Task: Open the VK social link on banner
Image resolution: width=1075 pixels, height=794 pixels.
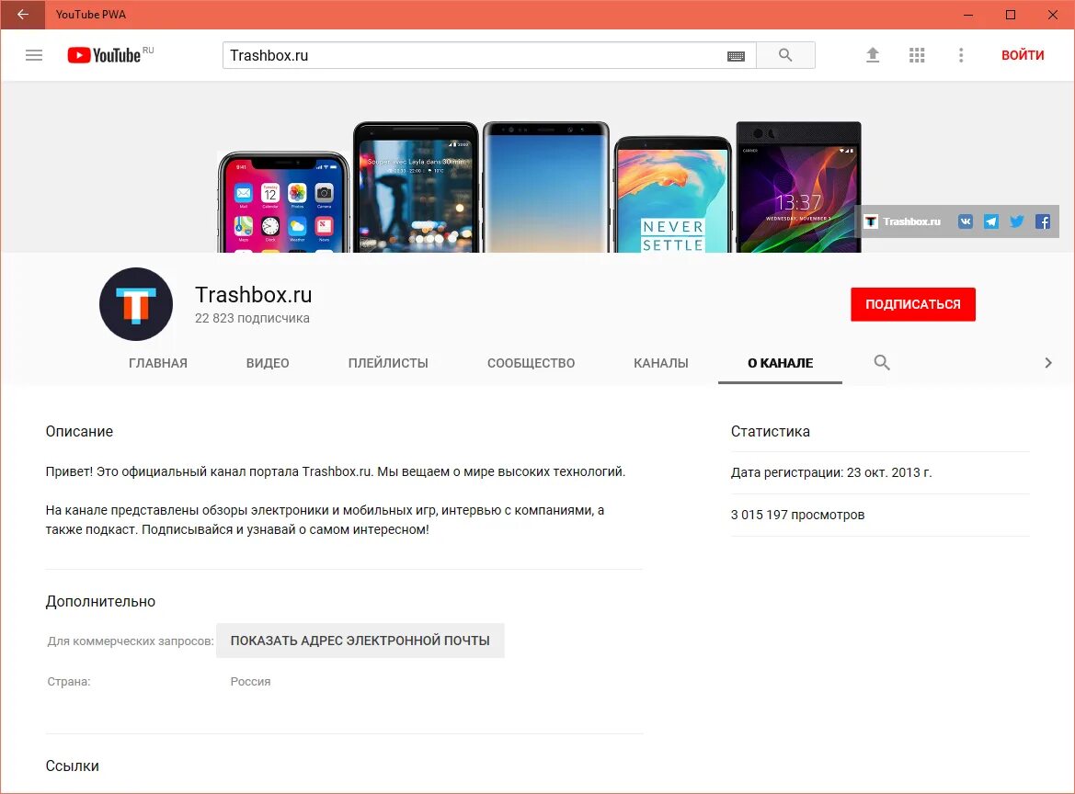Action: tap(965, 221)
